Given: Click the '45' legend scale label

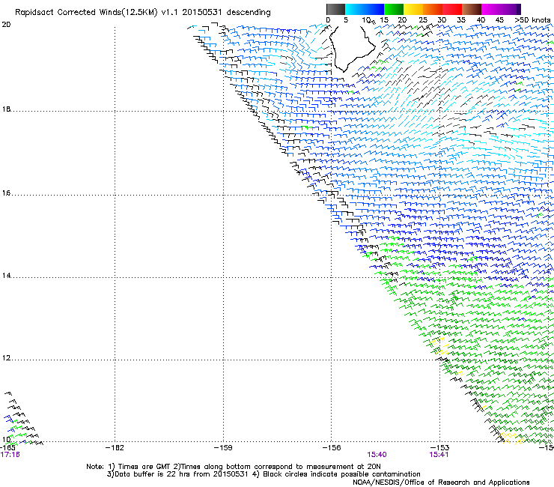Looking at the screenshot, I should click(499, 20).
